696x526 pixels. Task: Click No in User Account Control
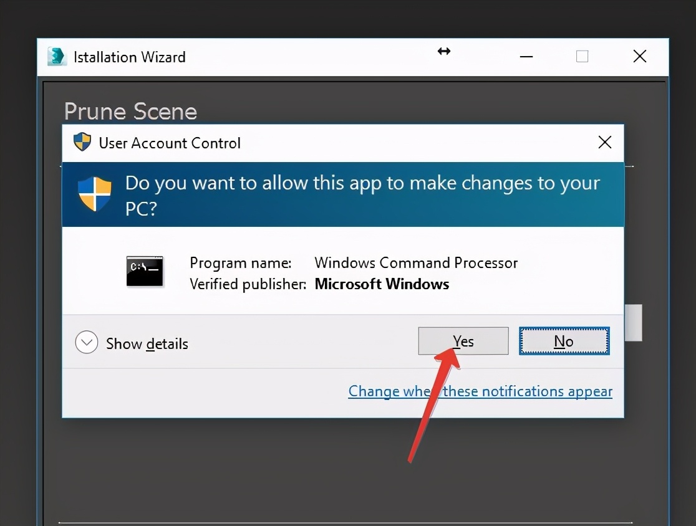564,341
